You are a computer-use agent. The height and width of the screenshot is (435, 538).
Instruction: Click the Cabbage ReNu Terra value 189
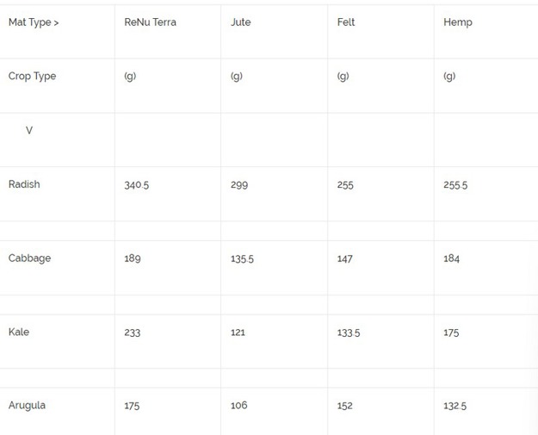coord(133,258)
